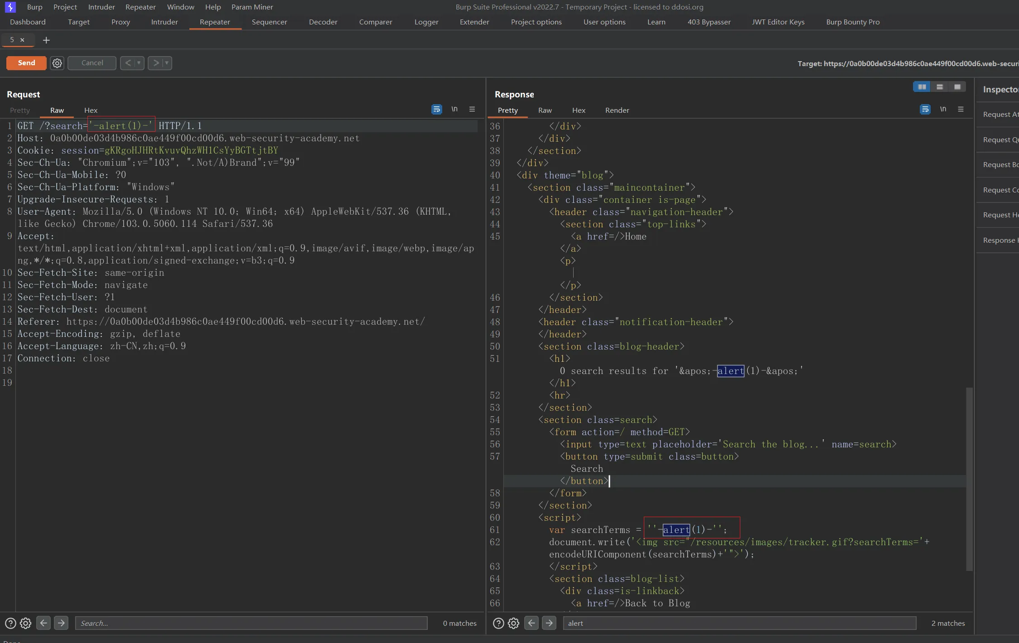Close Repeater tab 5
This screenshot has height=643, width=1019.
tap(22, 40)
